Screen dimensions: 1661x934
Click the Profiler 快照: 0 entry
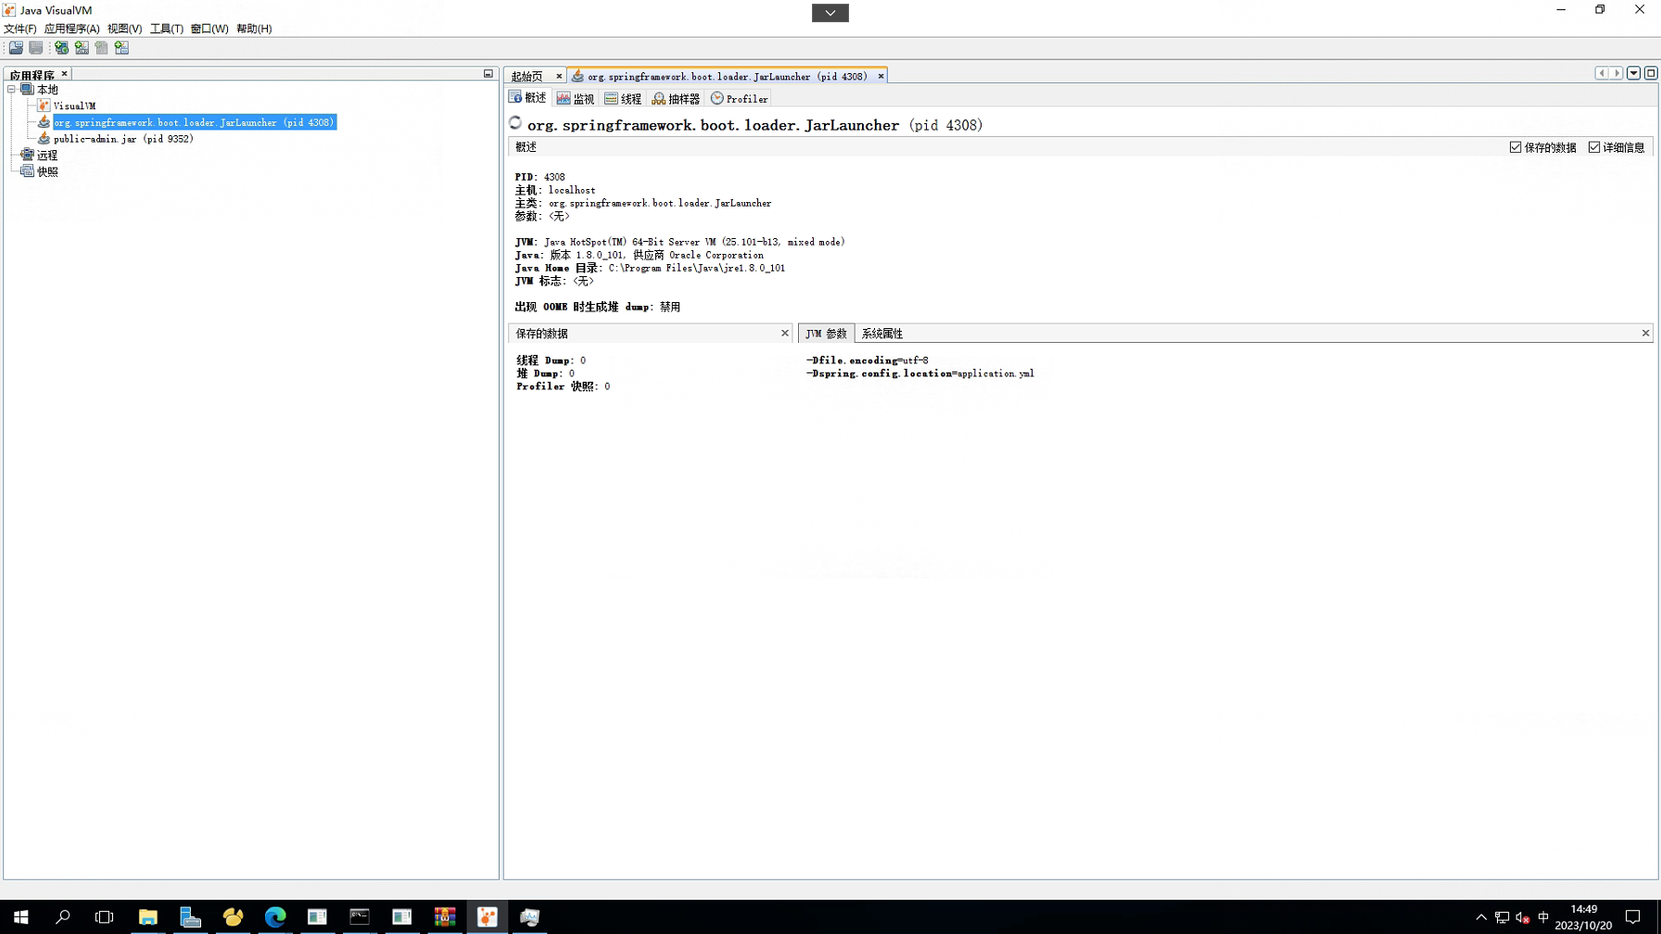564,386
